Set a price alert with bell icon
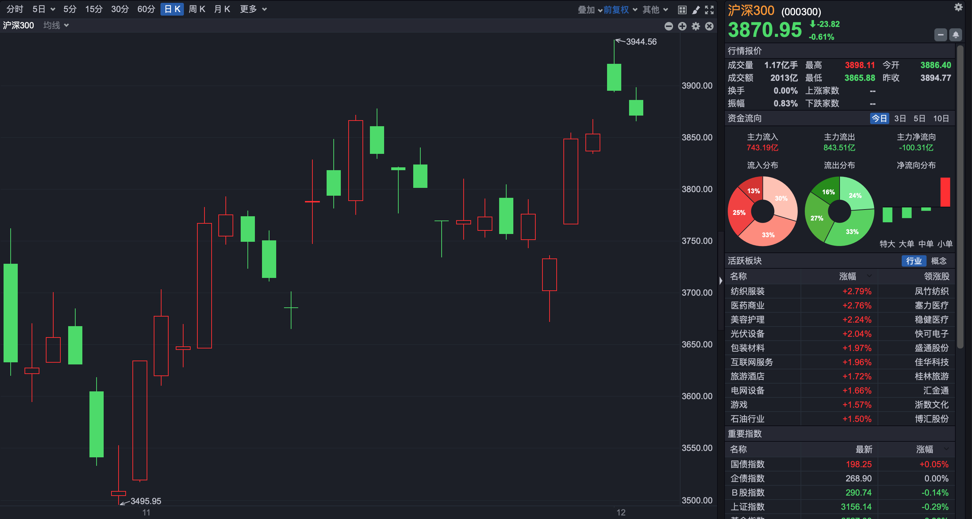972x519 pixels. (x=955, y=35)
